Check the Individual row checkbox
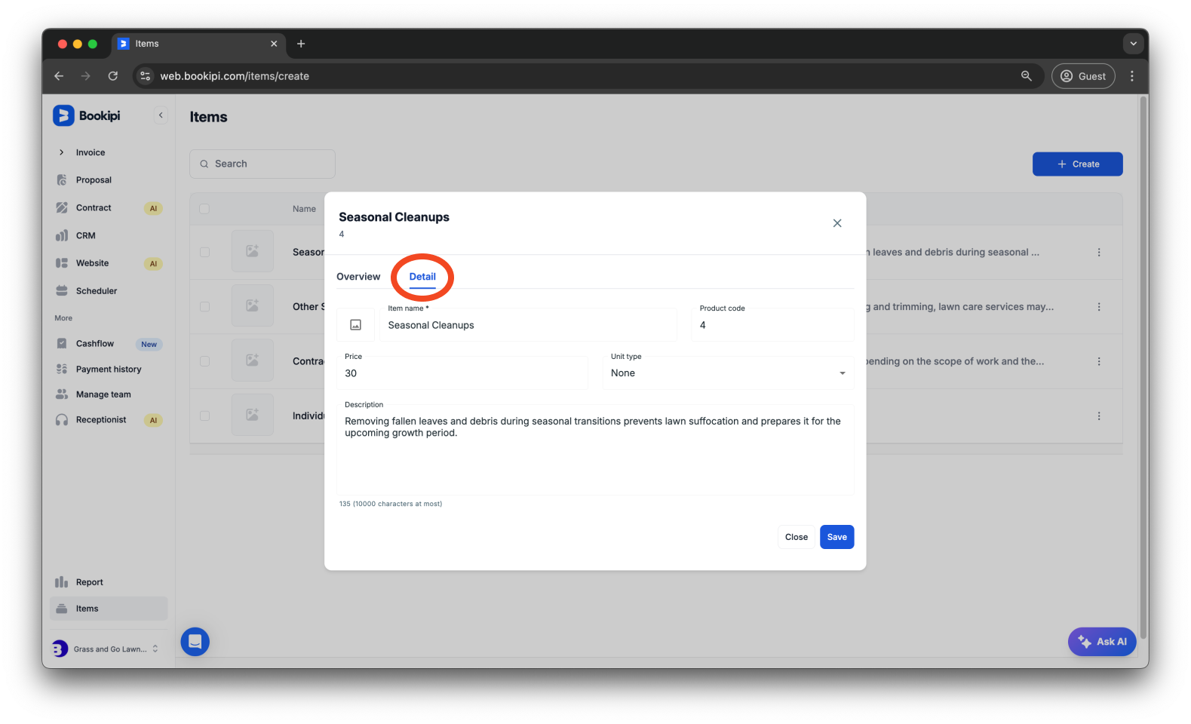The image size is (1191, 724). tap(204, 416)
